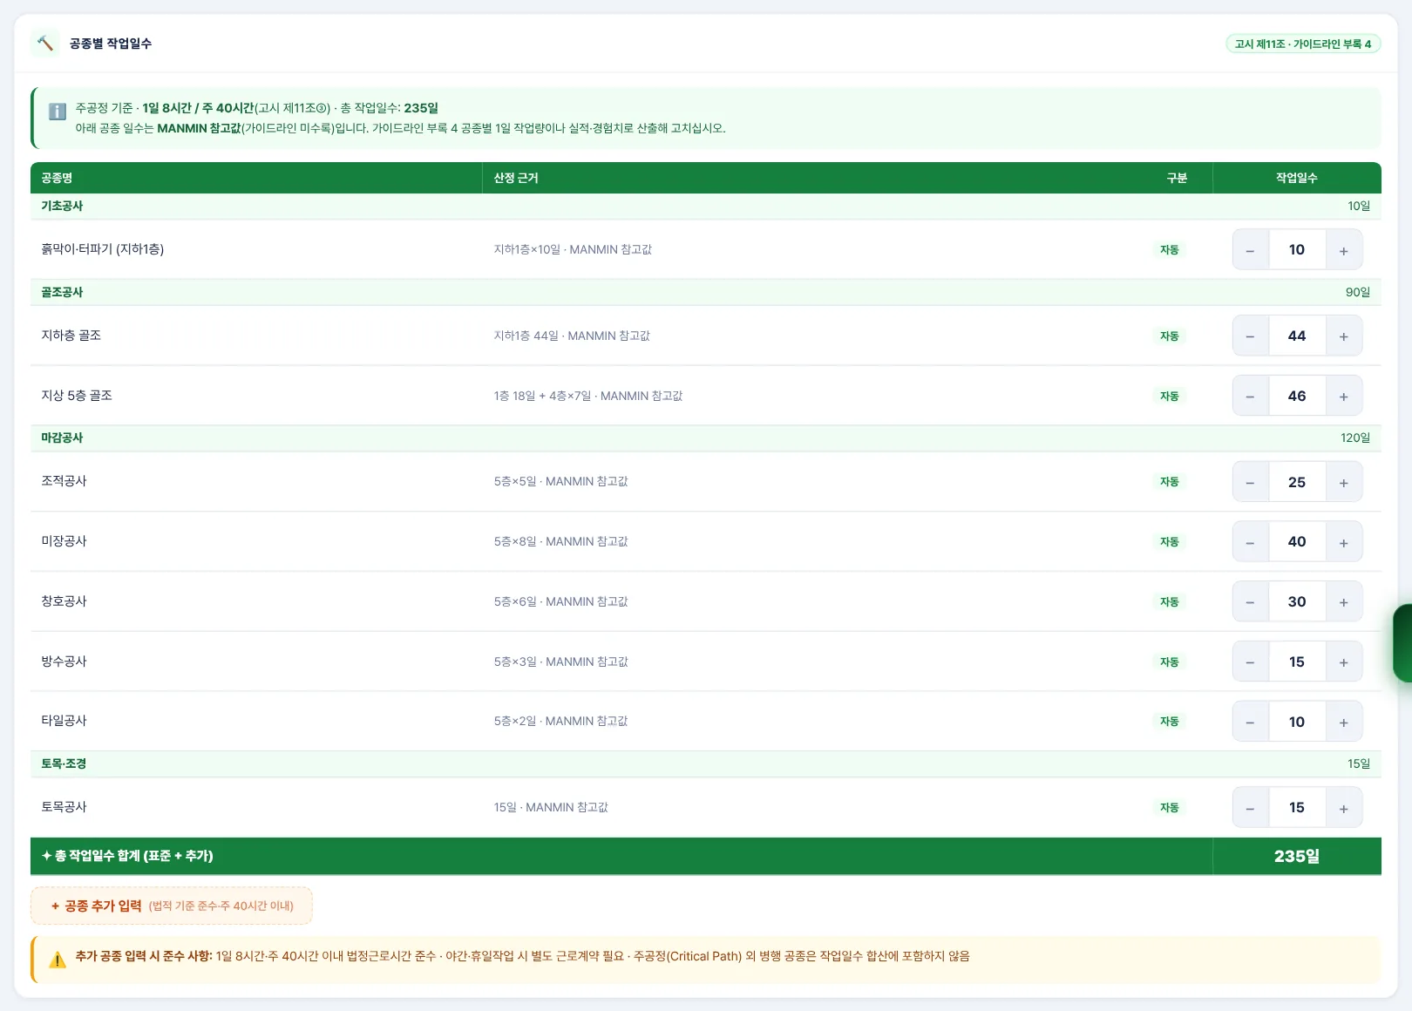
Task: Click the info icon in the green notice
Action: click(58, 112)
